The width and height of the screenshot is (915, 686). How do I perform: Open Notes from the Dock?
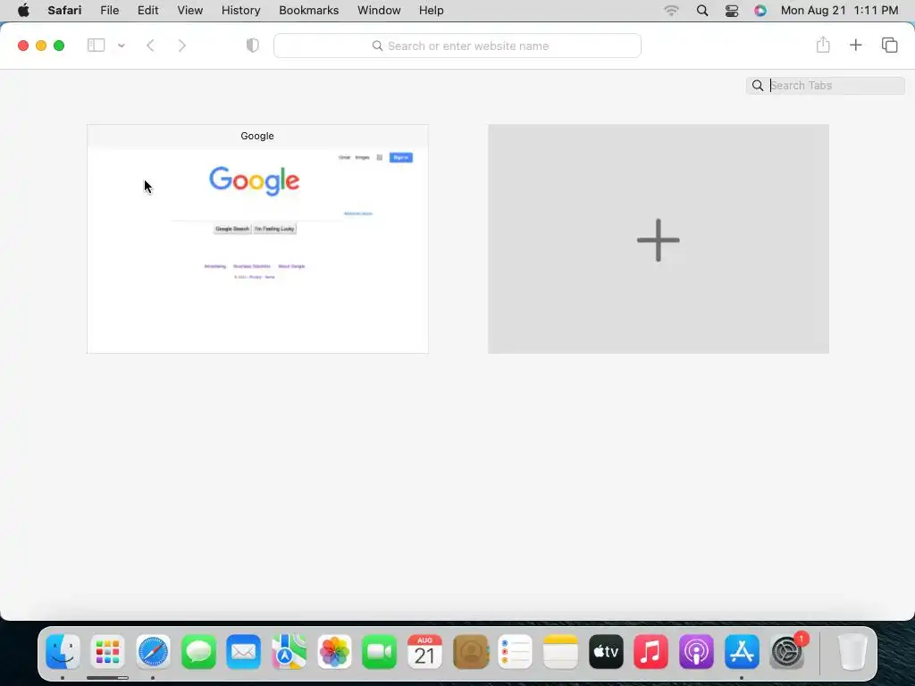tap(560, 651)
